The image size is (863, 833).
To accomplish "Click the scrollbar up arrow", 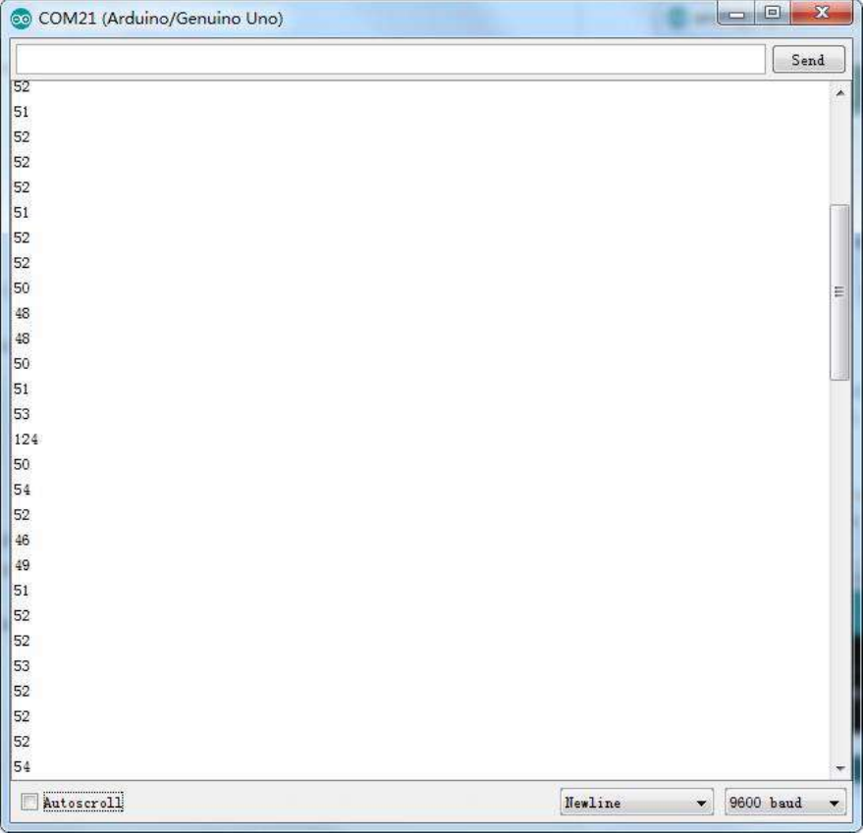I will click(839, 93).
